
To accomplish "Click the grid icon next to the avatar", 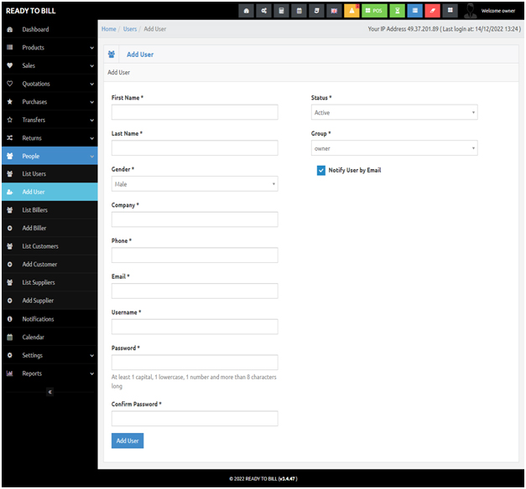I will [450, 11].
